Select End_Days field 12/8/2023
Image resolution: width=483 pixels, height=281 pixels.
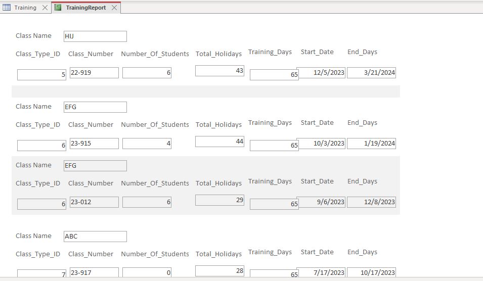click(372, 202)
